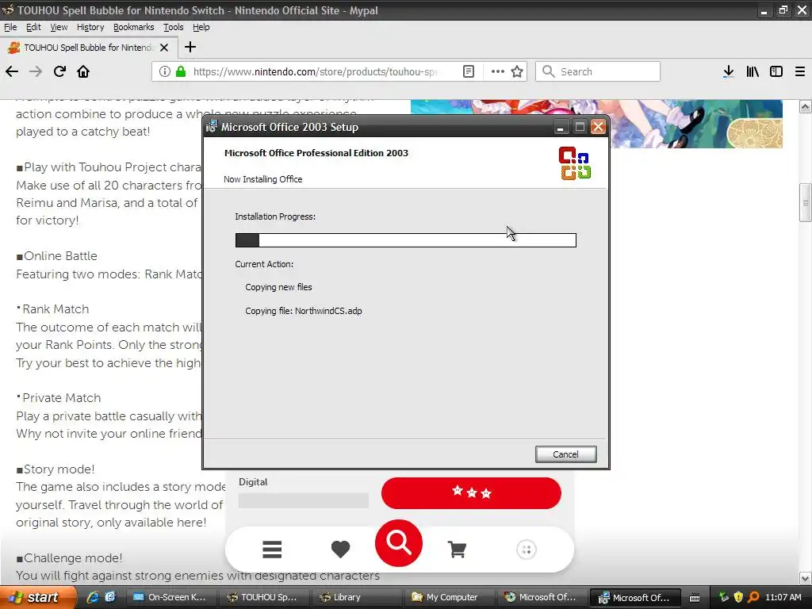Screen dimensions: 812x609
Task: Toggle the sidebar icon in toolbar
Action: pos(776,71)
